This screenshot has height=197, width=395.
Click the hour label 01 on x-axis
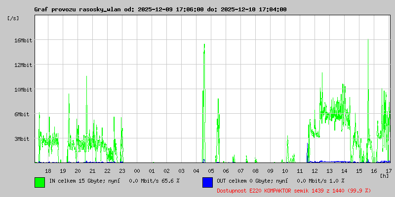(x=152, y=171)
